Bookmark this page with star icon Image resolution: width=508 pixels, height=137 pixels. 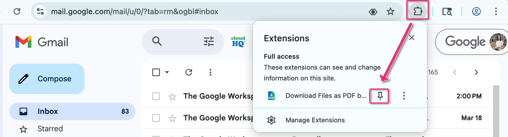click(390, 11)
